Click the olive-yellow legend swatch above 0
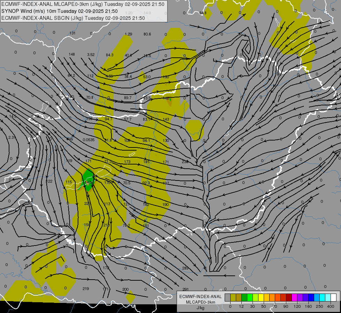 tap(233, 298)
